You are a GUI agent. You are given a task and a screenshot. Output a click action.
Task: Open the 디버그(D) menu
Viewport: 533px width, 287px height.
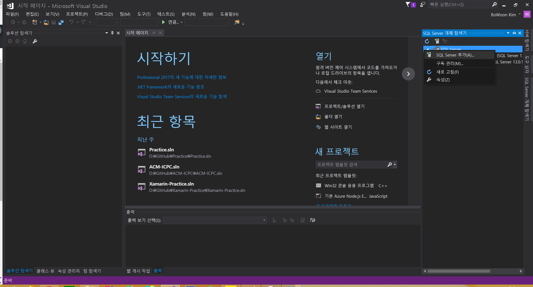pyautogui.click(x=104, y=14)
